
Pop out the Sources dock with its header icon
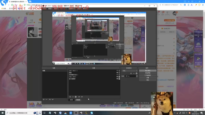pos(120,68)
